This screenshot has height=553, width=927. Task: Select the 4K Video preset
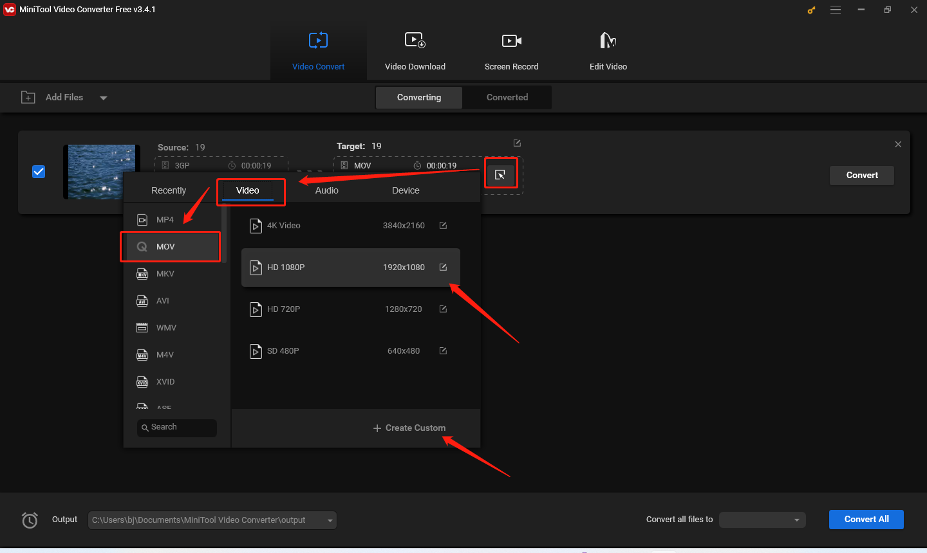pyautogui.click(x=351, y=226)
